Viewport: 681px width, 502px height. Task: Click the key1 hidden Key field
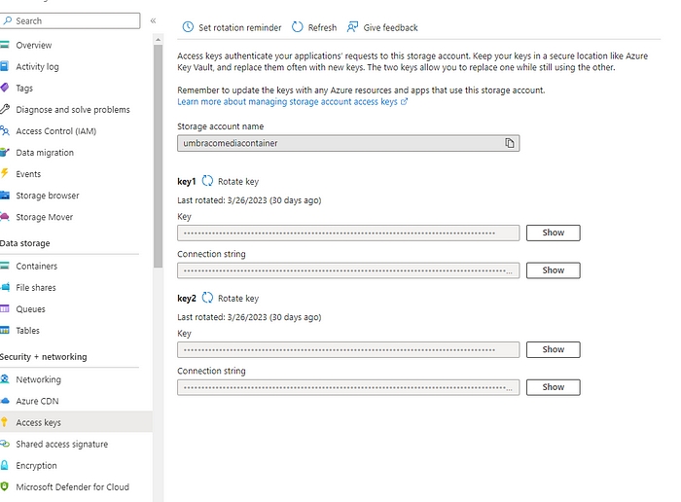(348, 233)
